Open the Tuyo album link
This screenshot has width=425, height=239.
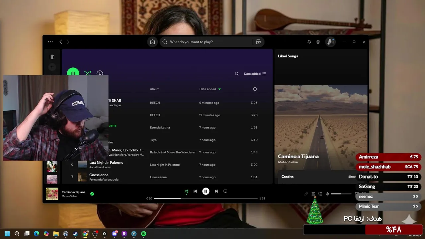[153, 140]
